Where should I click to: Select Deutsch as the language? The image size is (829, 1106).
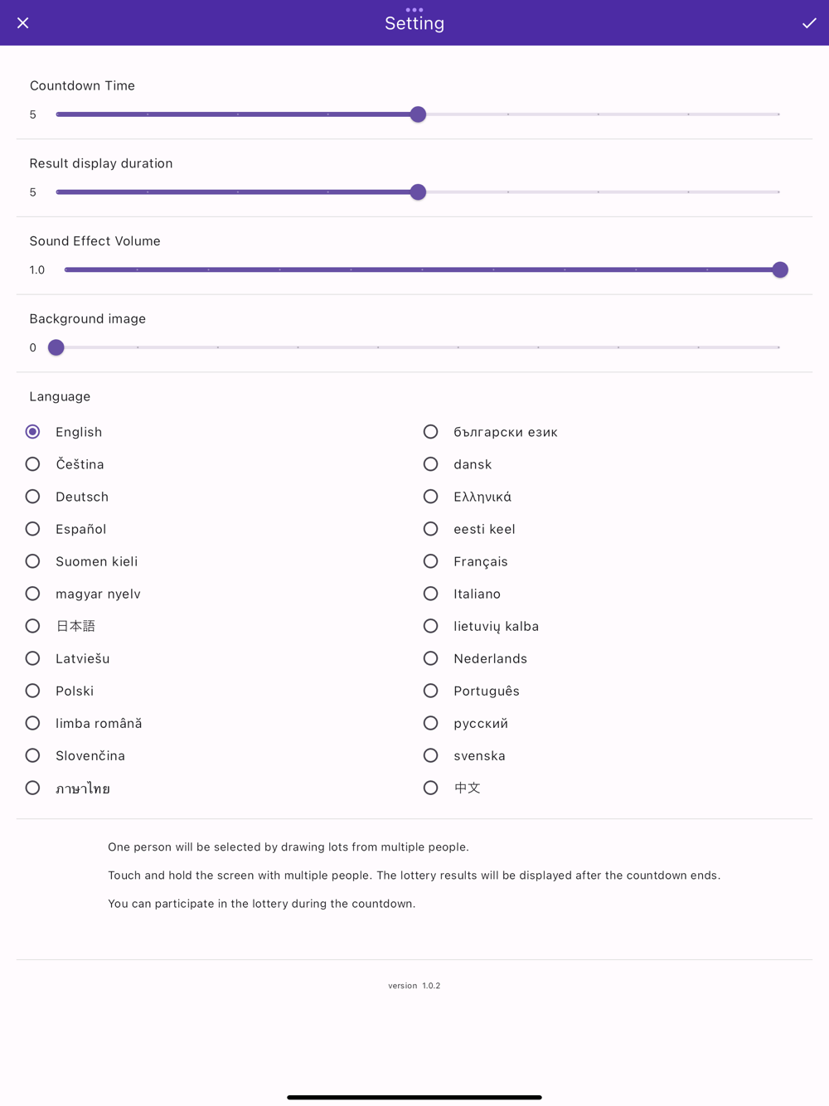(33, 497)
